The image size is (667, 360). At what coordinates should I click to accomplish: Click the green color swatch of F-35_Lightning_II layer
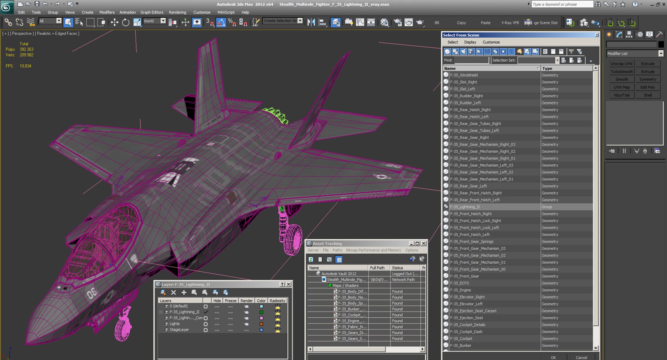click(261, 312)
